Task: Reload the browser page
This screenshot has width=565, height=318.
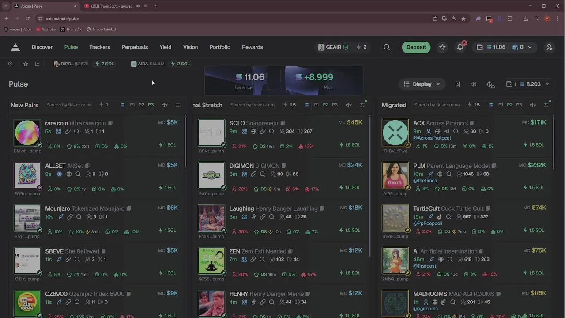Action: click(x=27, y=19)
